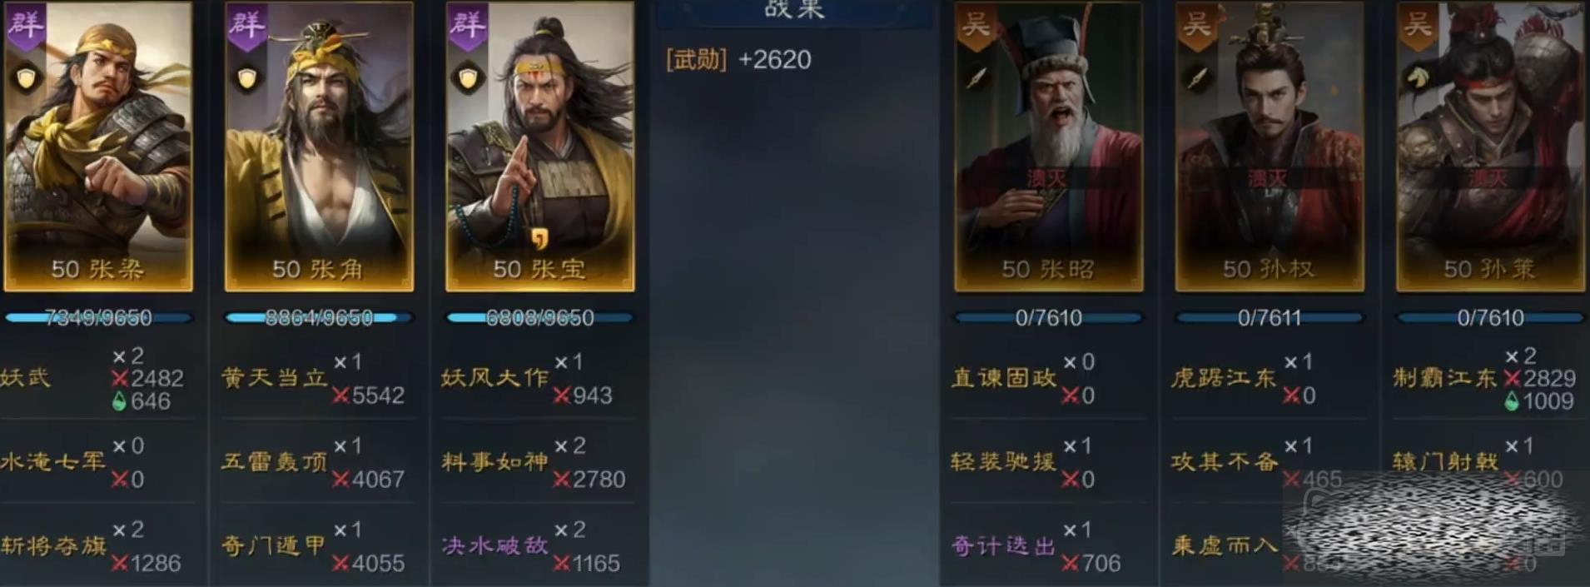Click the cavalry horse icon on 孙策 card
This screenshot has height=587, width=1590.
[1418, 78]
